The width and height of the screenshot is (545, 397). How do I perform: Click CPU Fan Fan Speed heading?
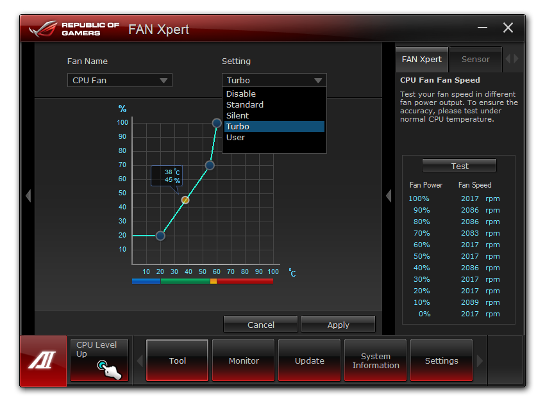[x=440, y=80]
